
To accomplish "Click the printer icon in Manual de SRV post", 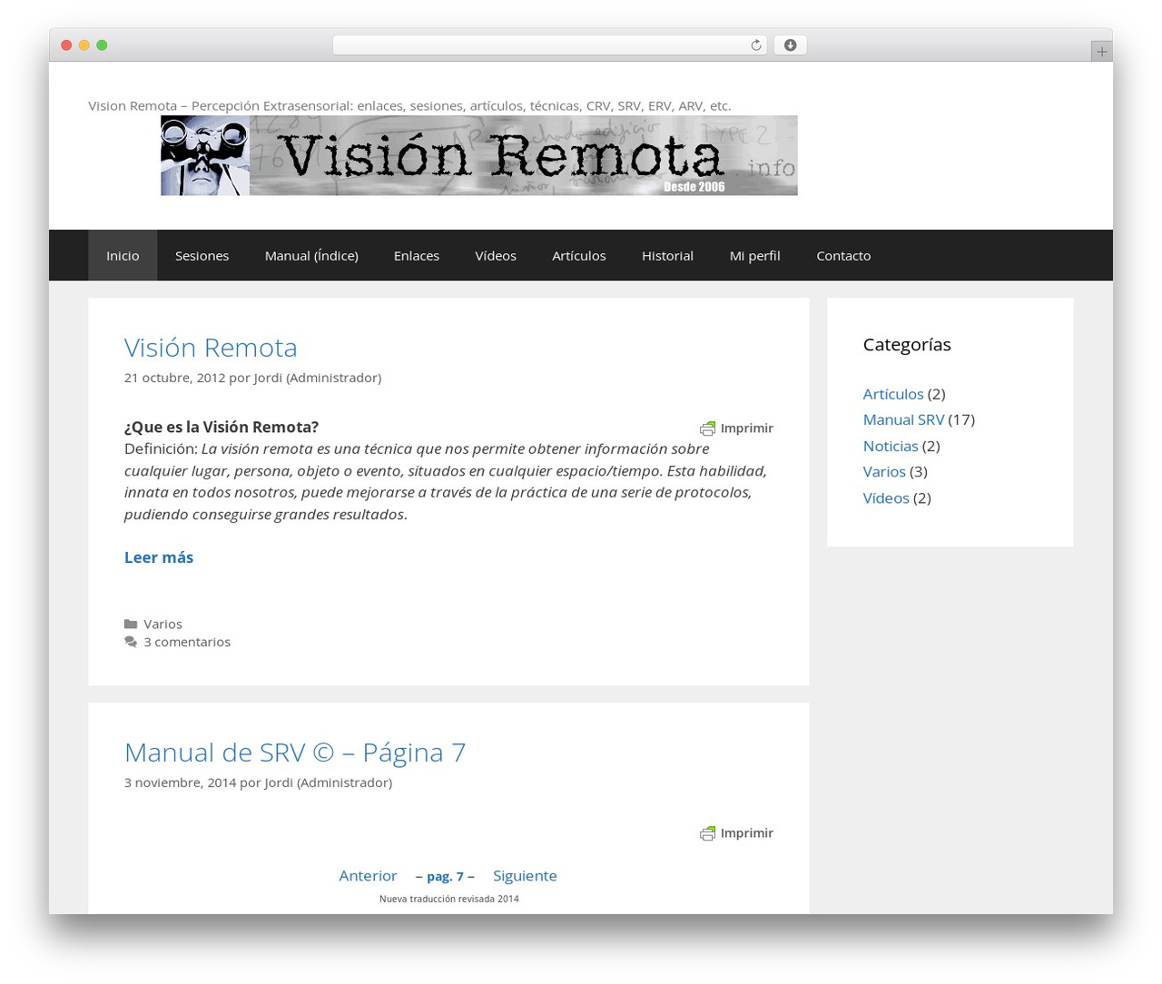I will (707, 833).
